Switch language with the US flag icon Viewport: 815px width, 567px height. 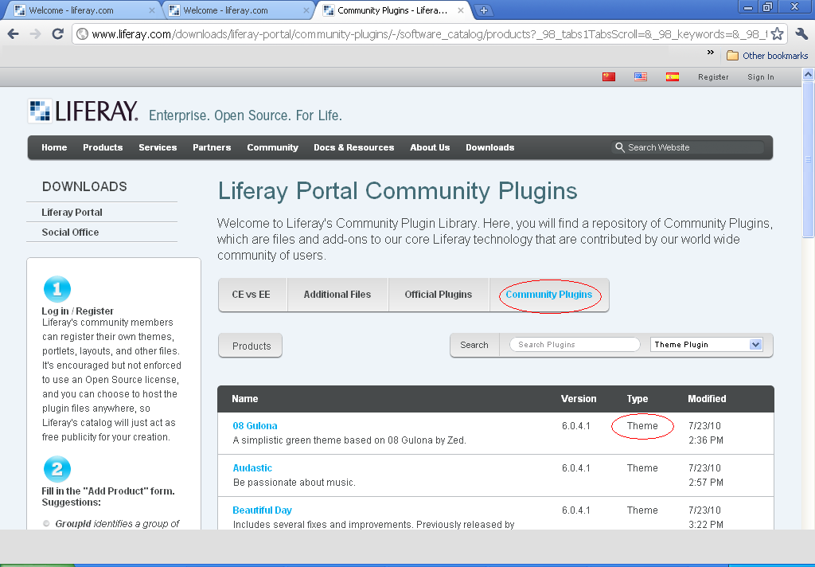[x=641, y=77]
